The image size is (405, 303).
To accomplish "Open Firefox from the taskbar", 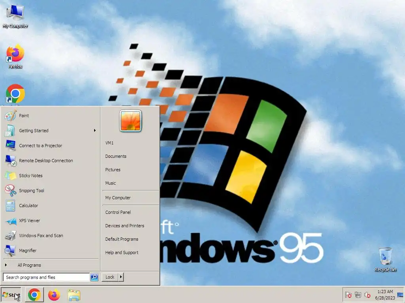I will [x=54, y=295].
